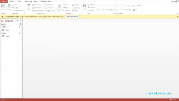
Task: Open the font size combo box
Action: (x=121, y=6)
